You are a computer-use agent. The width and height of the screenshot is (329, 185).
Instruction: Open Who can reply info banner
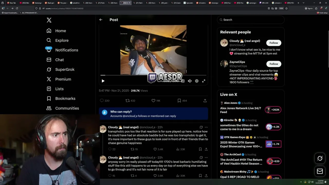[x=153, y=114]
